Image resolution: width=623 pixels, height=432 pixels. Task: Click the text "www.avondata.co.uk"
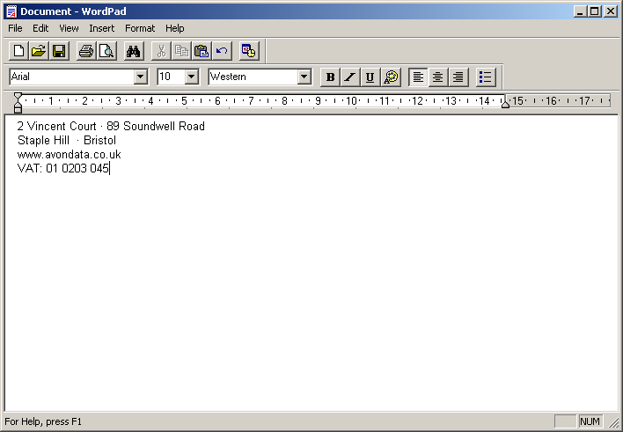click(70, 155)
